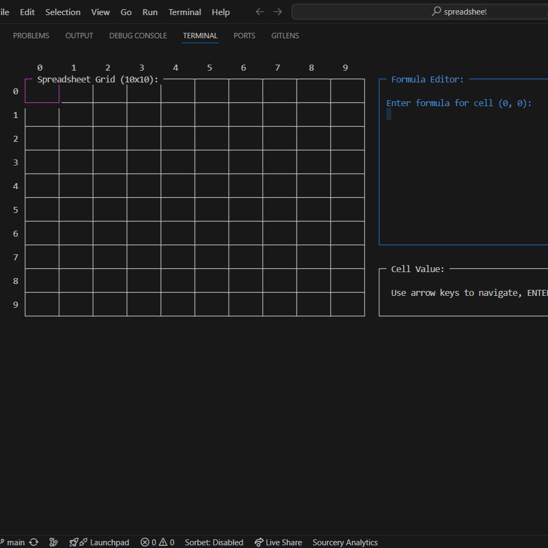Click the Go Back arrow icon
Image resolution: width=548 pixels, height=548 pixels.
click(x=260, y=12)
